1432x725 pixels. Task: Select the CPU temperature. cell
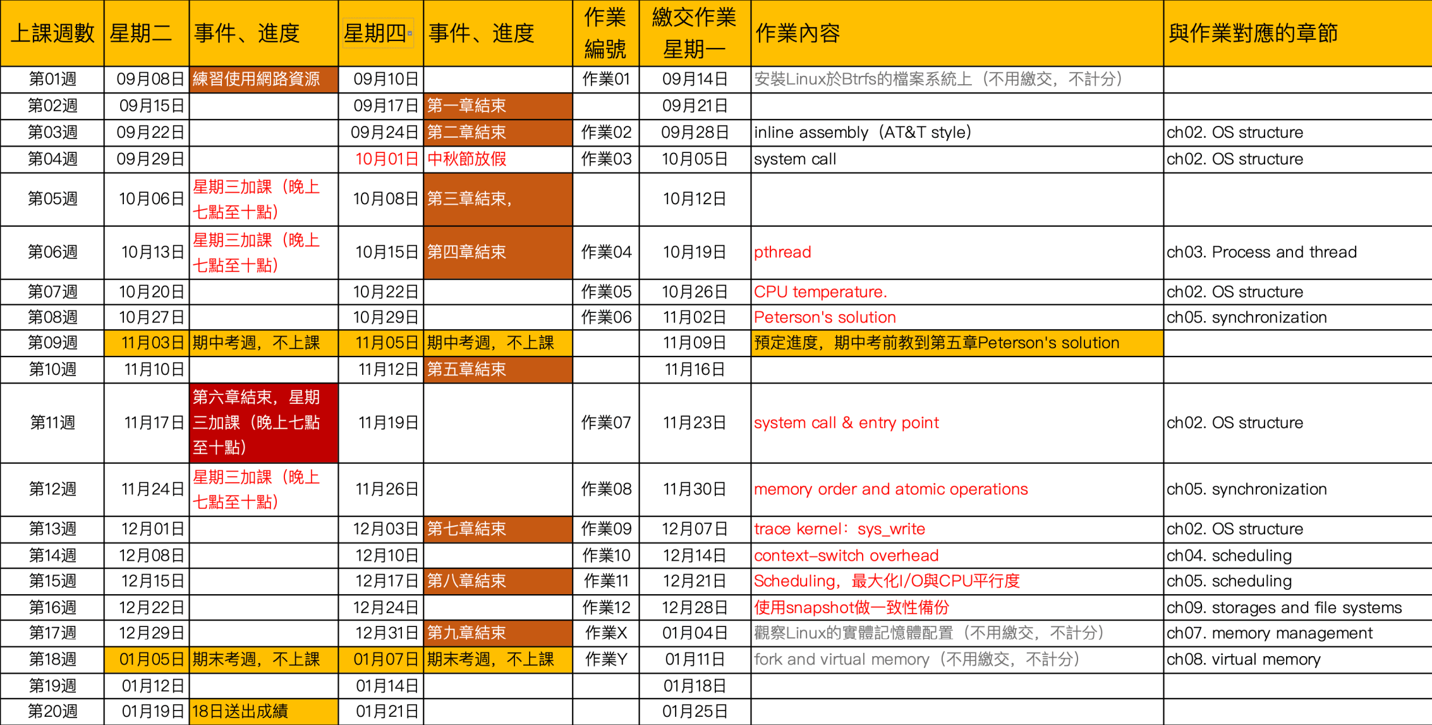pyautogui.click(x=820, y=292)
